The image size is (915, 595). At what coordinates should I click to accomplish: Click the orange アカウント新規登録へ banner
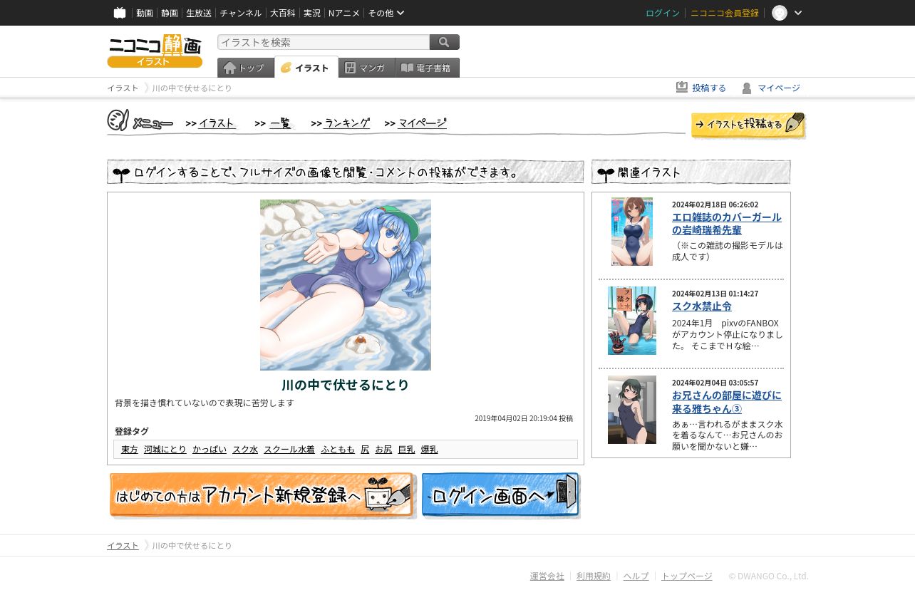(262, 495)
